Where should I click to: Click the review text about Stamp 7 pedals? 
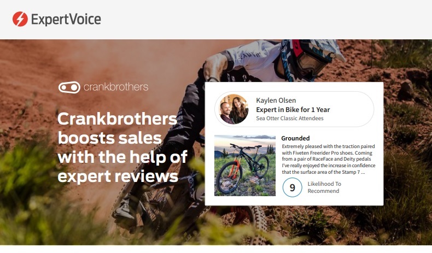pos(329,159)
